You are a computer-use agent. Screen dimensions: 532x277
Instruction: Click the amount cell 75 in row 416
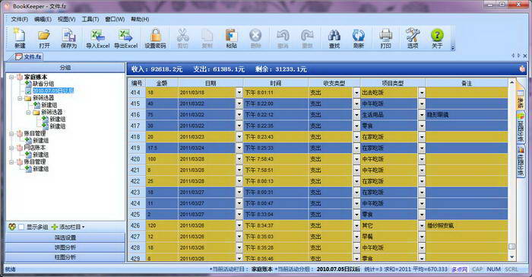pos(162,115)
